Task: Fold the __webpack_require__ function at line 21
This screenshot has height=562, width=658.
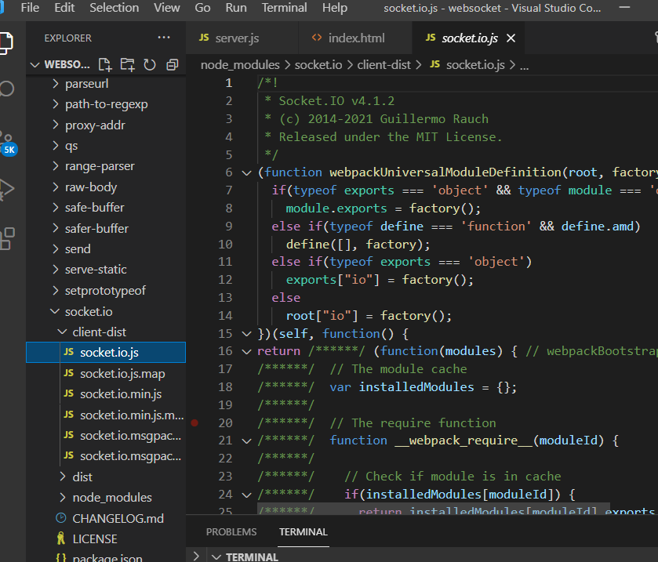Action: tap(247, 441)
